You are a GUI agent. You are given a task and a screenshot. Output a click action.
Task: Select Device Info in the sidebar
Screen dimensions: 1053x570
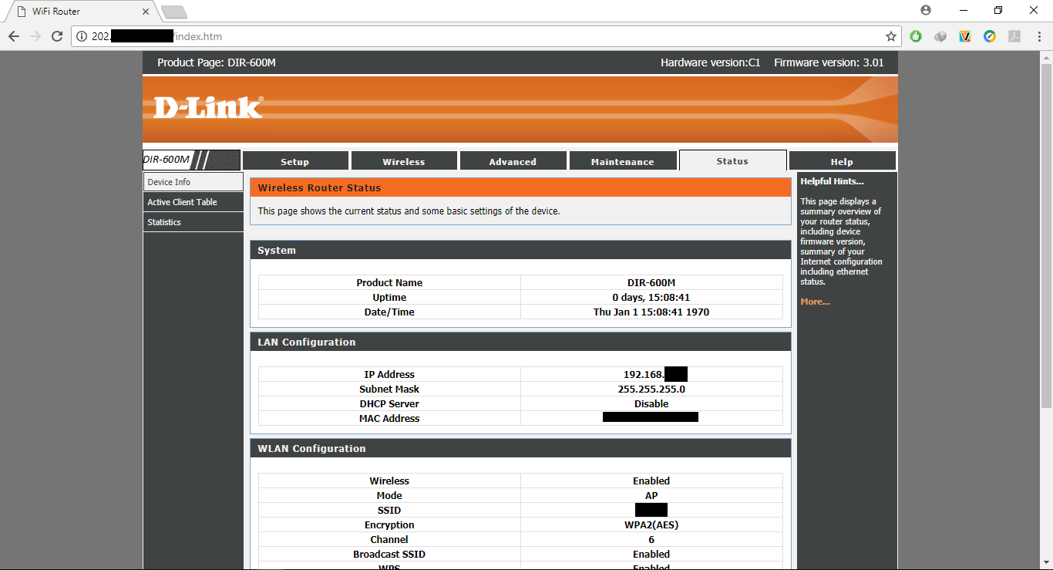193,182
